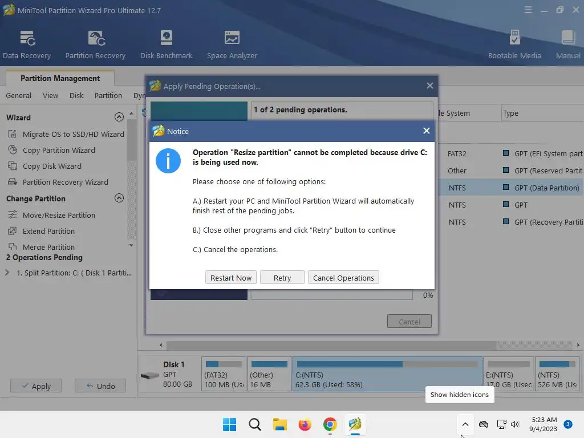This screenshot has width=584, height=438.
Task: Click horizontal scrollbar left arrow
Action: pyautogui.click(x=161, y=345)
